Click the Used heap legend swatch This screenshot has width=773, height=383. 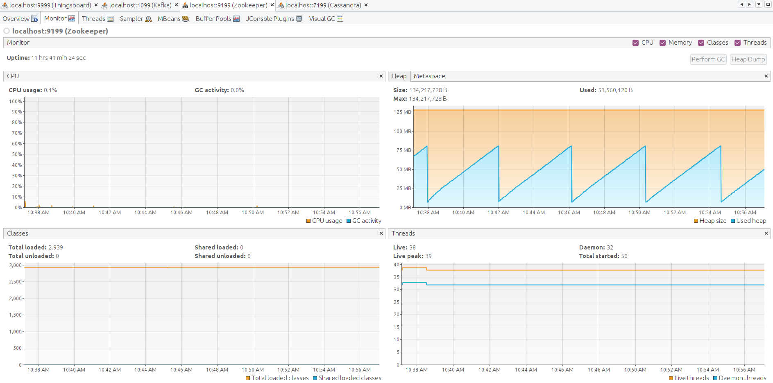[x=733, y=221]
